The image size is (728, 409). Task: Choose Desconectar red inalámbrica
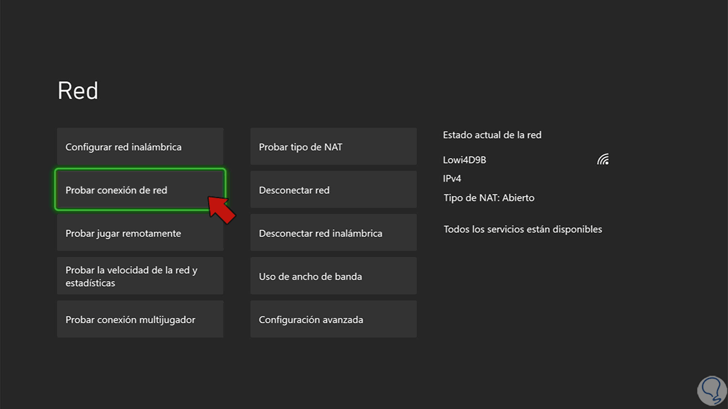point(333,233)
